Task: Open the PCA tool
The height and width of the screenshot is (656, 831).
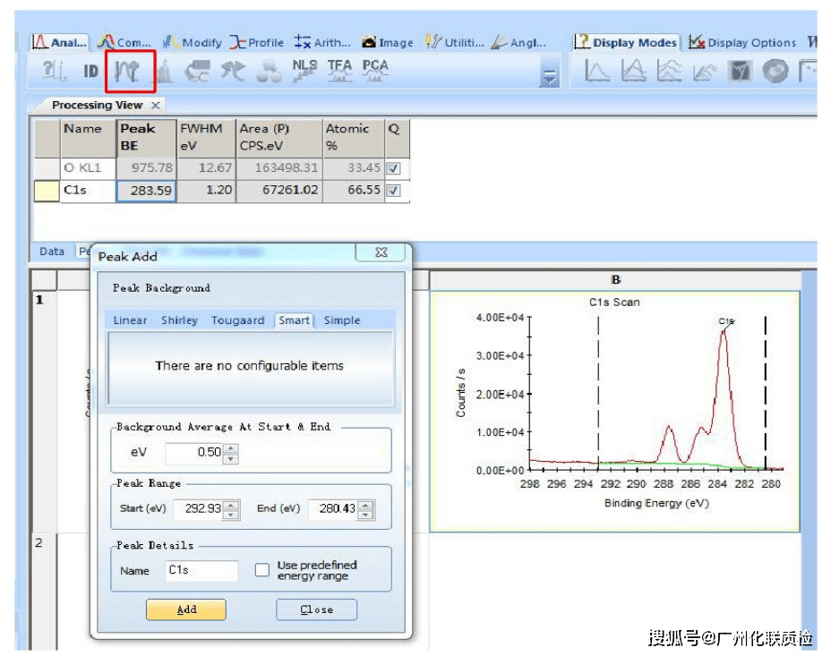Action: [374, 71]
